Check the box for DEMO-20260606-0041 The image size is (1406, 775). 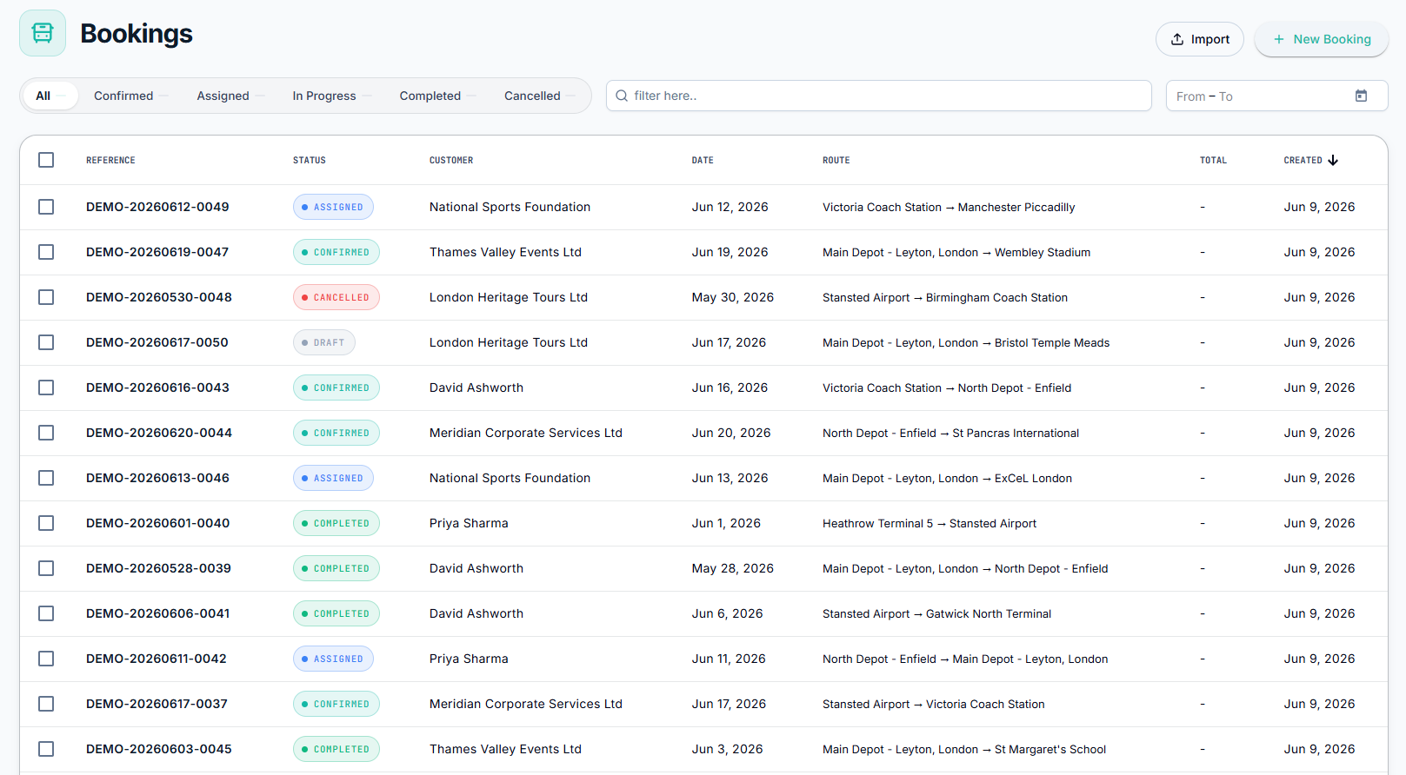pos(46,613)
